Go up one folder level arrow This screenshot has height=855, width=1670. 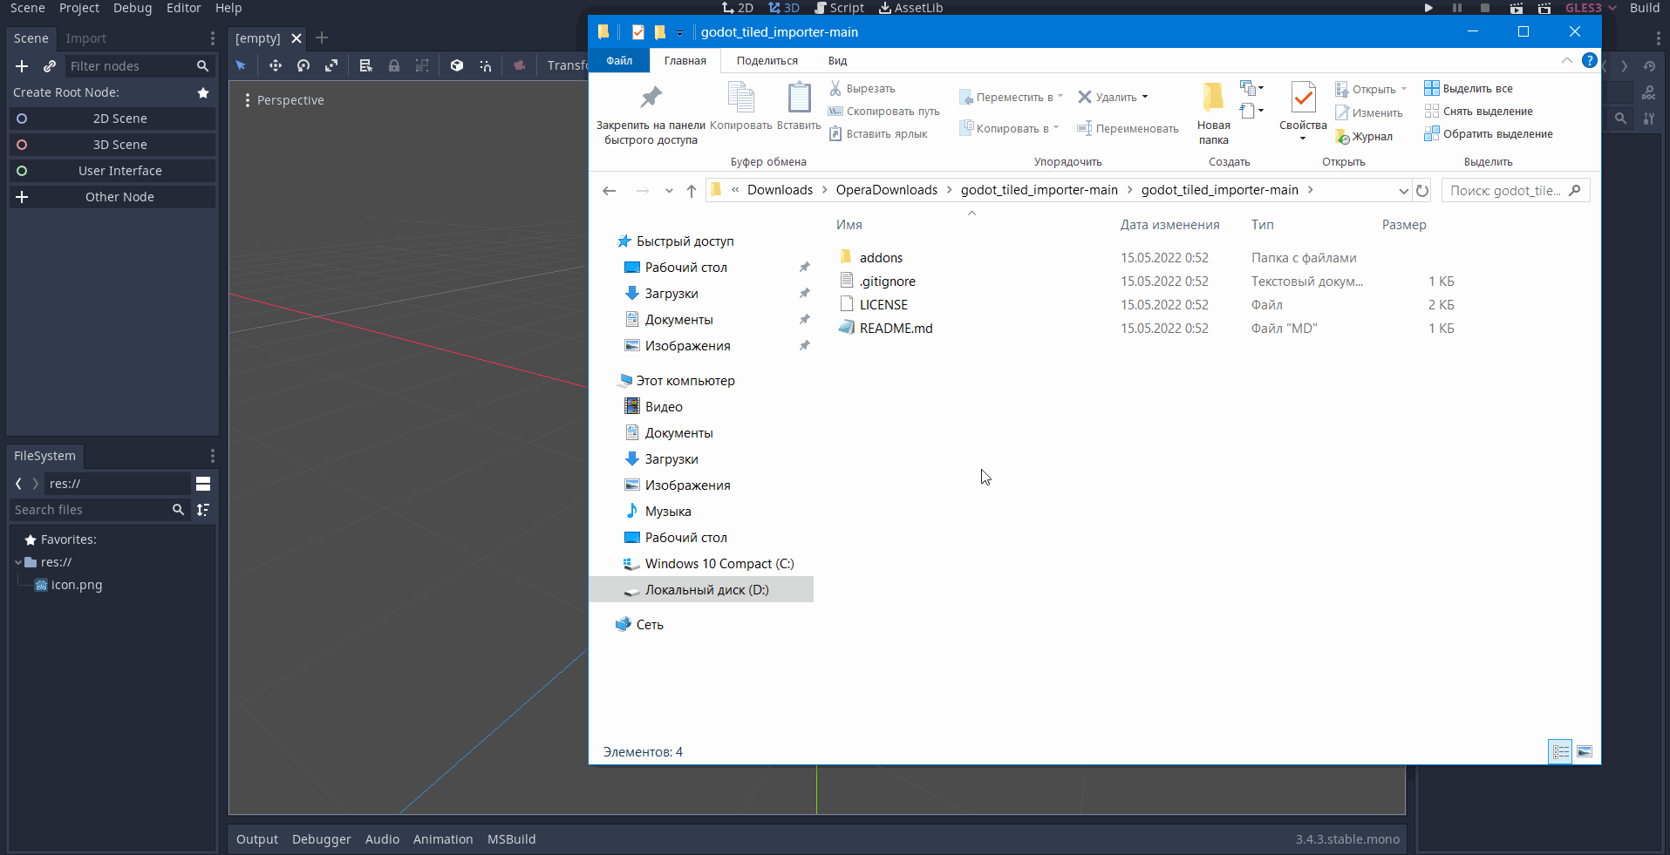pyautogui.click(x=692, y=191)
